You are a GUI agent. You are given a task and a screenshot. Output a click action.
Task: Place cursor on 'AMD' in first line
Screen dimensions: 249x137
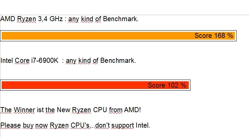tap(8, 19)
